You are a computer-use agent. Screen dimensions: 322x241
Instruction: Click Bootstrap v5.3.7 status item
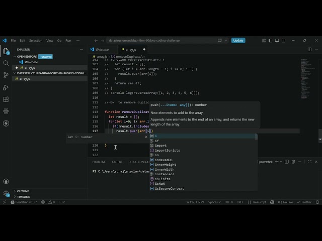pyautogui.click(x=24, y=202)
